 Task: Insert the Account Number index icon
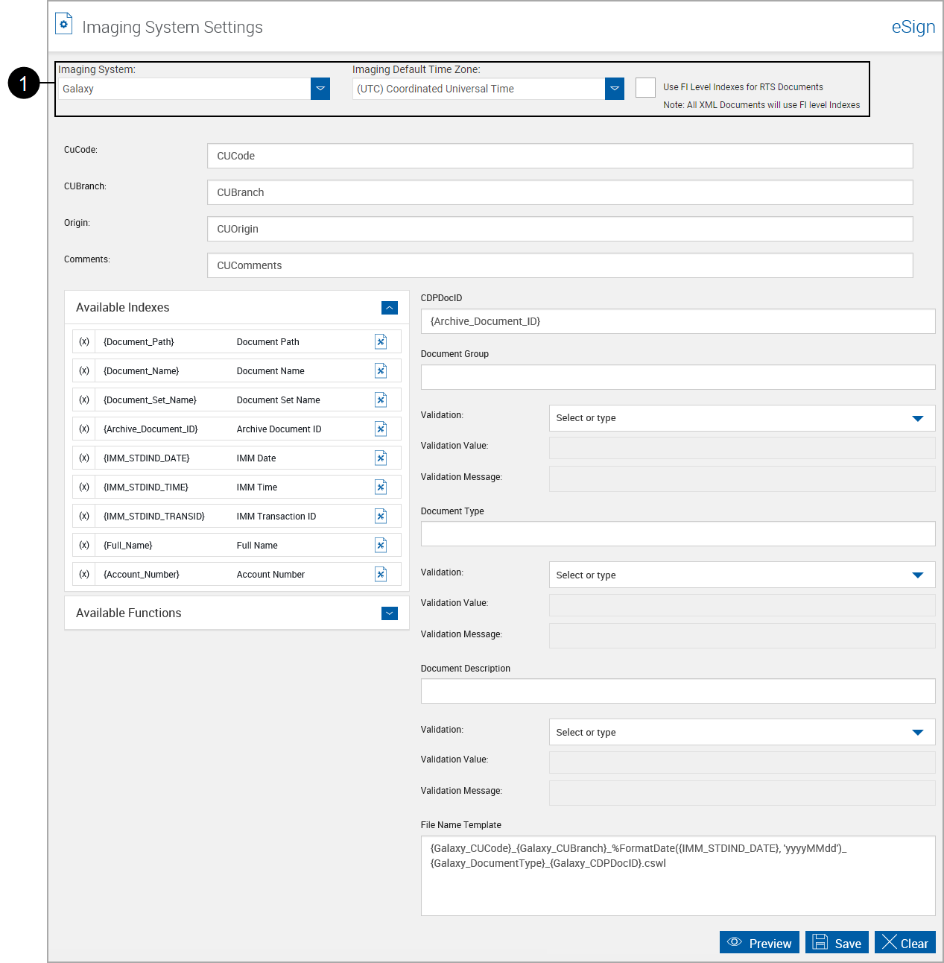[x=381, y=574]
